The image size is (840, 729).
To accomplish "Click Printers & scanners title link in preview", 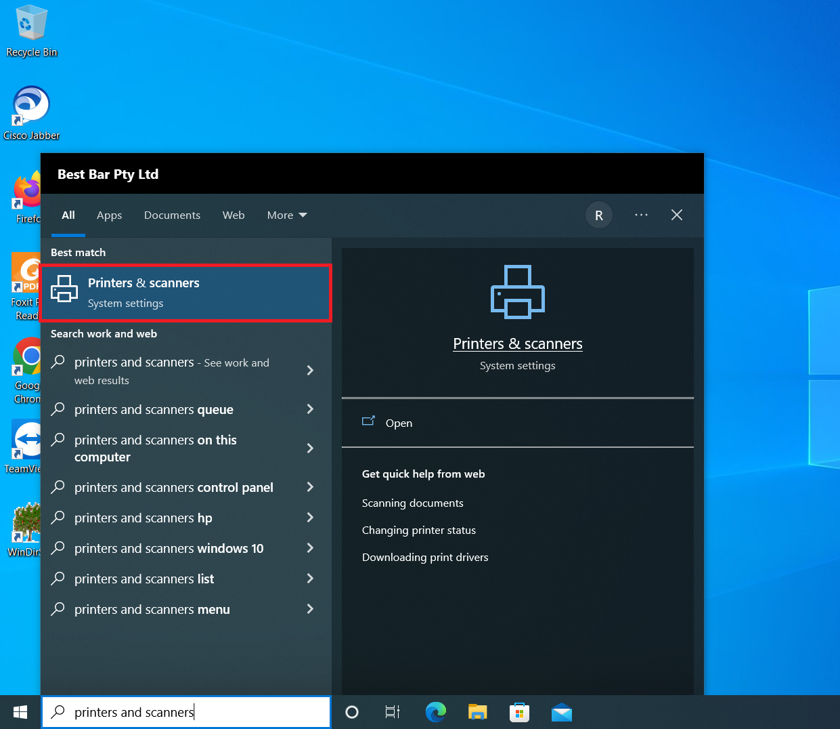I will click(x=518, y=343).
